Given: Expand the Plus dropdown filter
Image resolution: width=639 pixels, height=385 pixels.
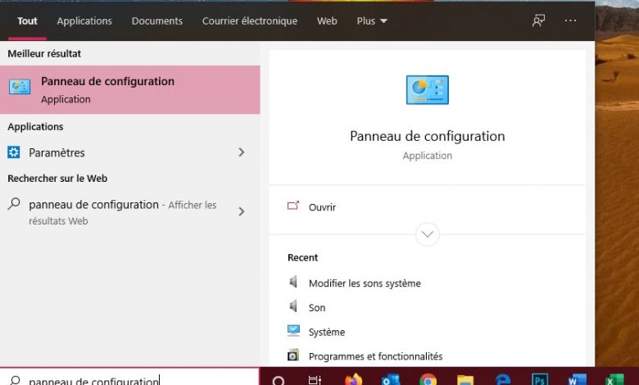Looking at the screenshot, I should [372, 20].
